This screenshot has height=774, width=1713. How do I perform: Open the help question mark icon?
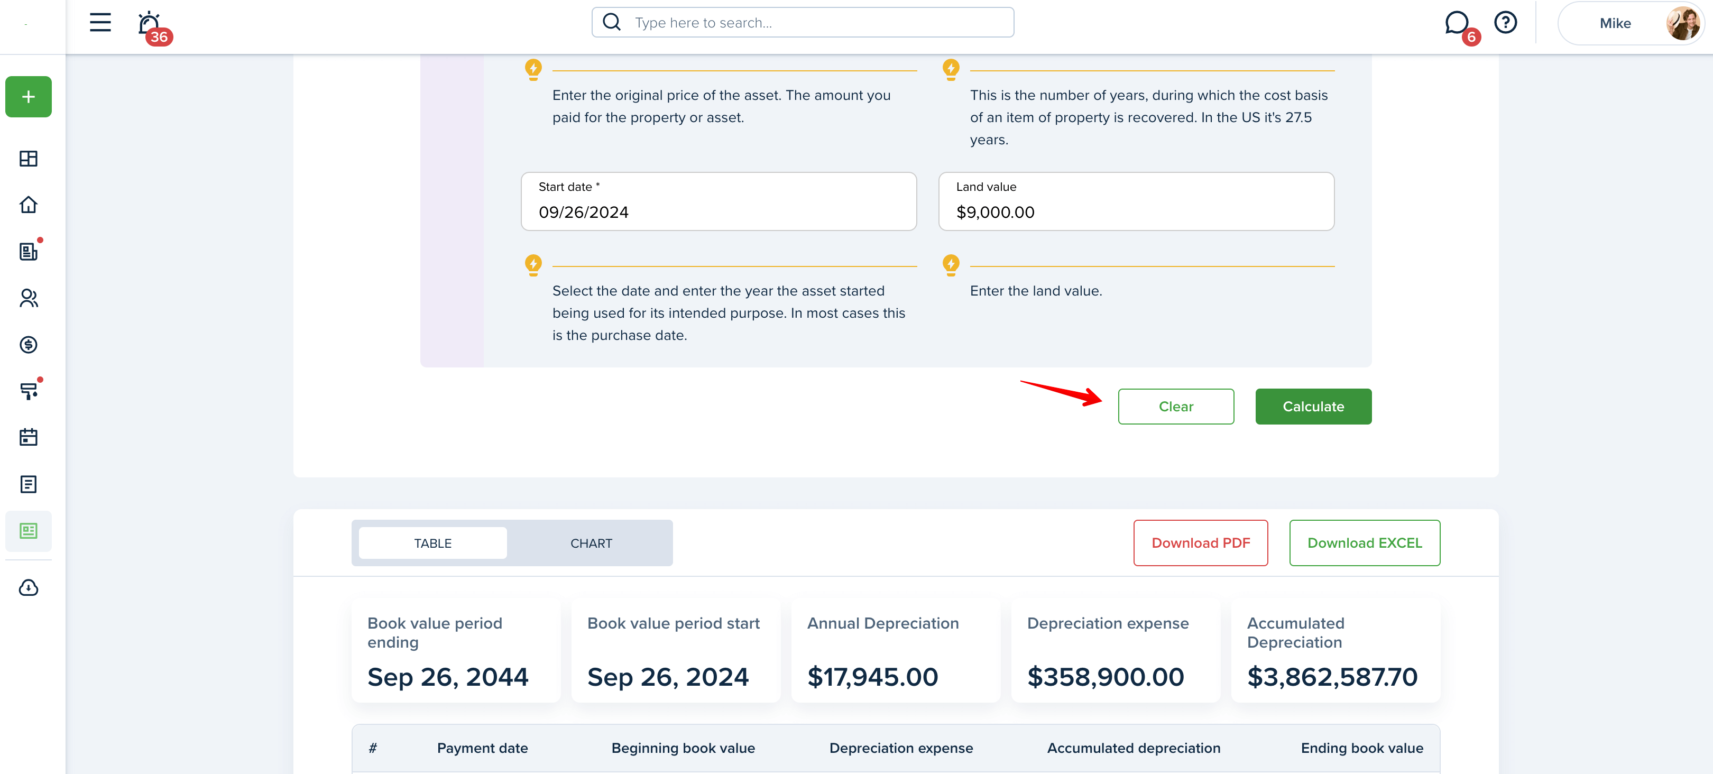[1506, 23]
